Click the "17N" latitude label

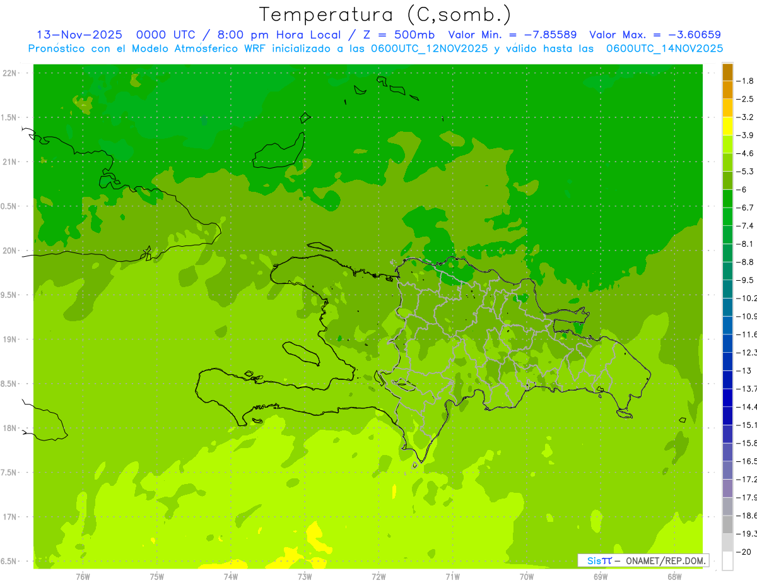(10, 517)
